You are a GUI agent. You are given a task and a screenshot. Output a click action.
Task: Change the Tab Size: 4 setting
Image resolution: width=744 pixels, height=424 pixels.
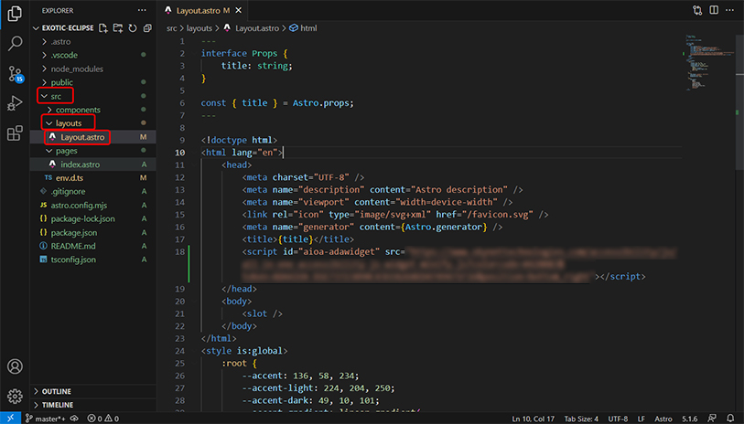pos(579,418)
